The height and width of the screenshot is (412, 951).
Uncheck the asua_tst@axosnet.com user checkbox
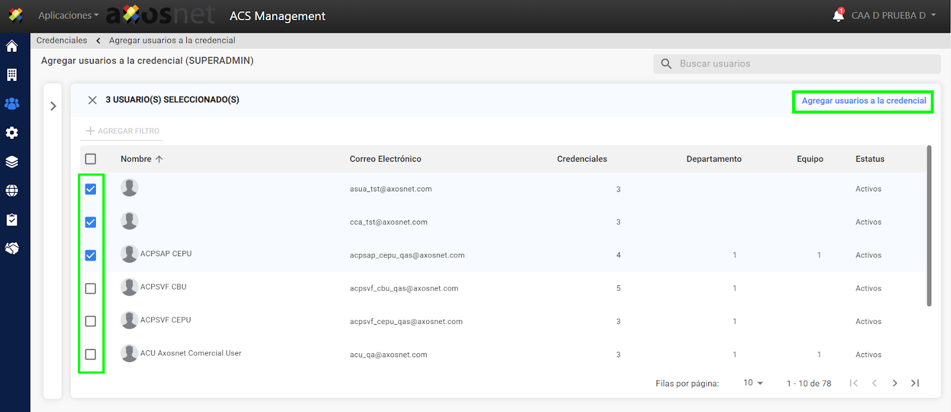90,189
